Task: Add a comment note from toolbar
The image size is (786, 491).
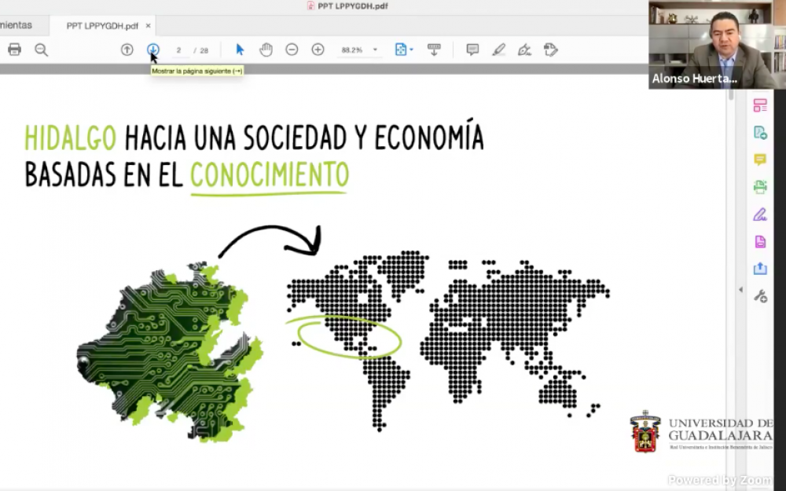Action: pyautogui.click(x=472, y=49)
